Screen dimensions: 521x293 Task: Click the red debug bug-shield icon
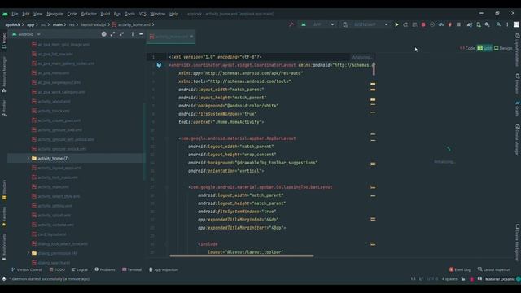point(449,24)
